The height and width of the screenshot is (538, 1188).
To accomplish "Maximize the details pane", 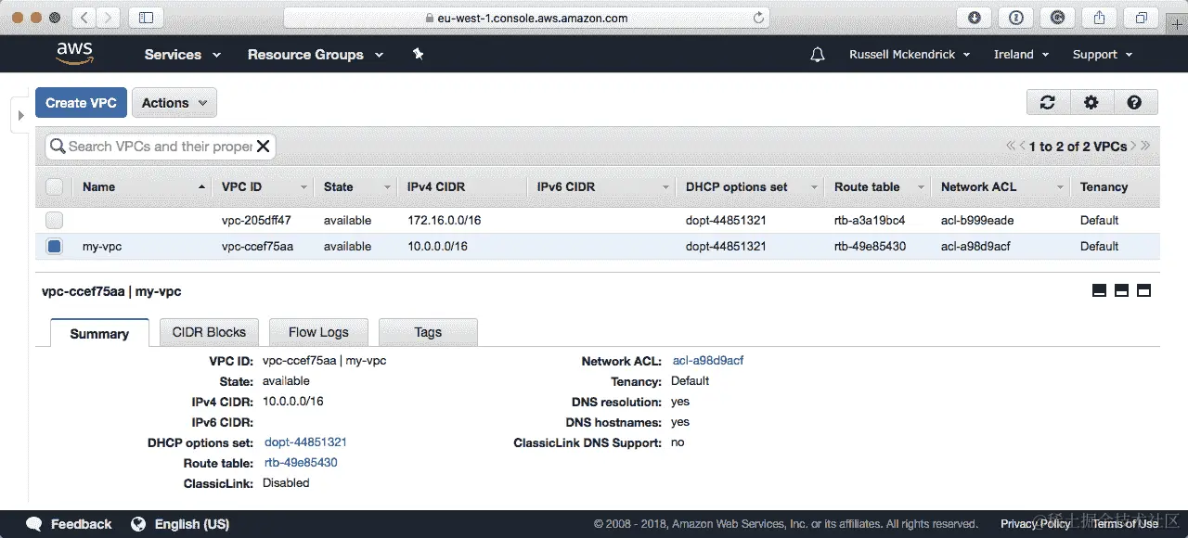I will click(x=1143, y=290).
